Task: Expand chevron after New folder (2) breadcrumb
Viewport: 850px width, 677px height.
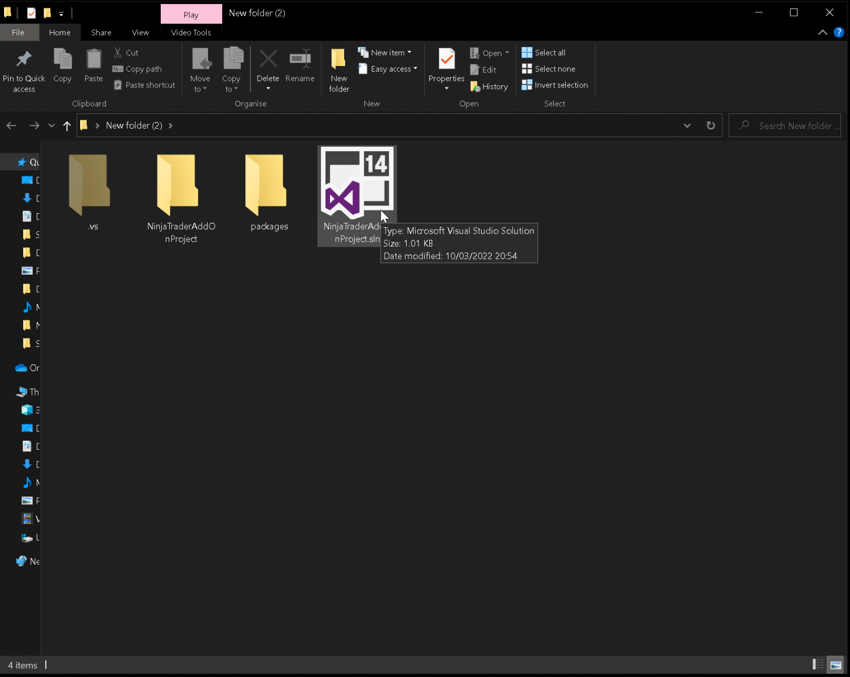Action: [x=170, y=125]
